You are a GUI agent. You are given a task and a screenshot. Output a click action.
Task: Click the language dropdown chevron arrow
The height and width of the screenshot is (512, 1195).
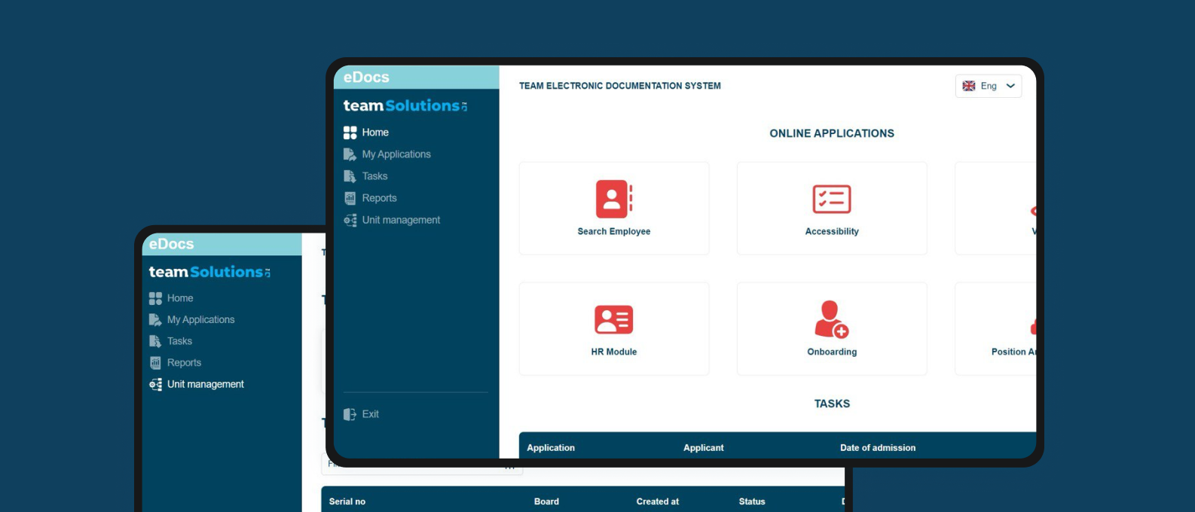coord(1010,86)
